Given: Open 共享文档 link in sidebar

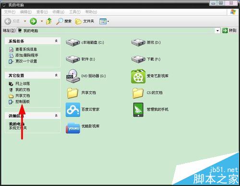Looking at the screenshot, I should tap(23, 96).
